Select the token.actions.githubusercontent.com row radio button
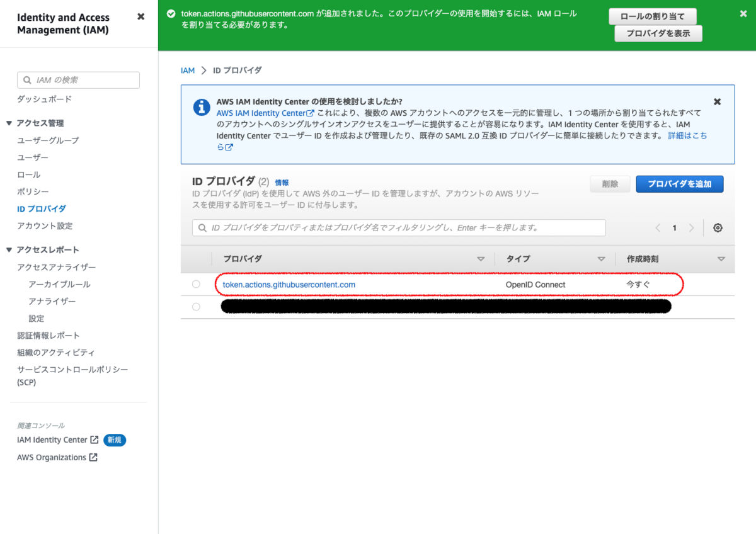The height and width of the screenshot is (534, 756). coord(196,284)
